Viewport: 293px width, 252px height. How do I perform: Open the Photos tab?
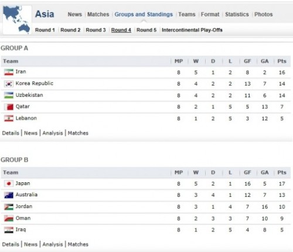click(264, 14)
